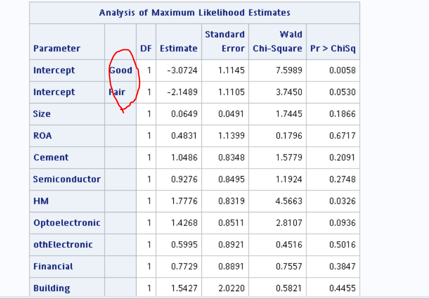429x299 pixels.
Task: Click the 'Parameter' column header
Action: tap(57, 48)
